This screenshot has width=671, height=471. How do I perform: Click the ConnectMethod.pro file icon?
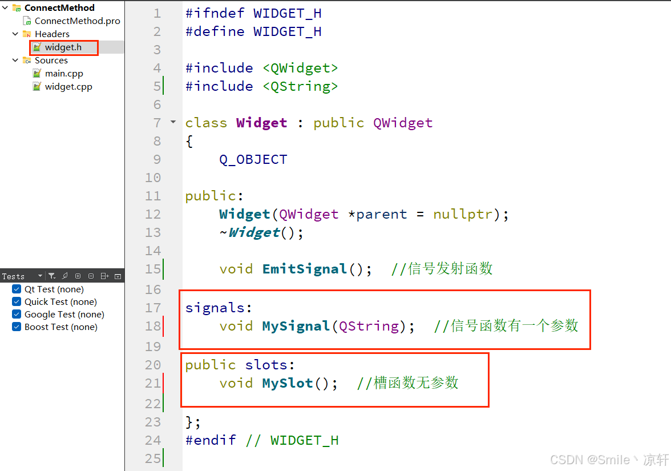(27, 21)
